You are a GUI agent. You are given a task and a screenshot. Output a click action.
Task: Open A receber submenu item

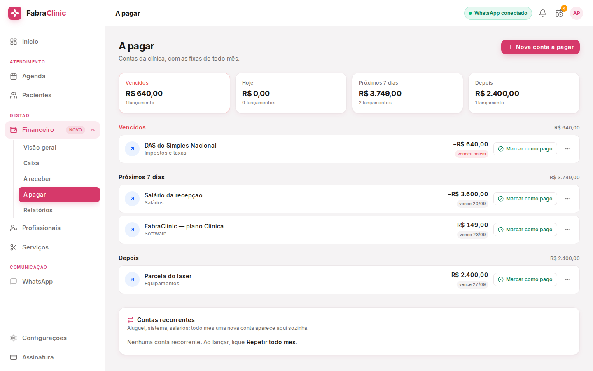(59, 179)
